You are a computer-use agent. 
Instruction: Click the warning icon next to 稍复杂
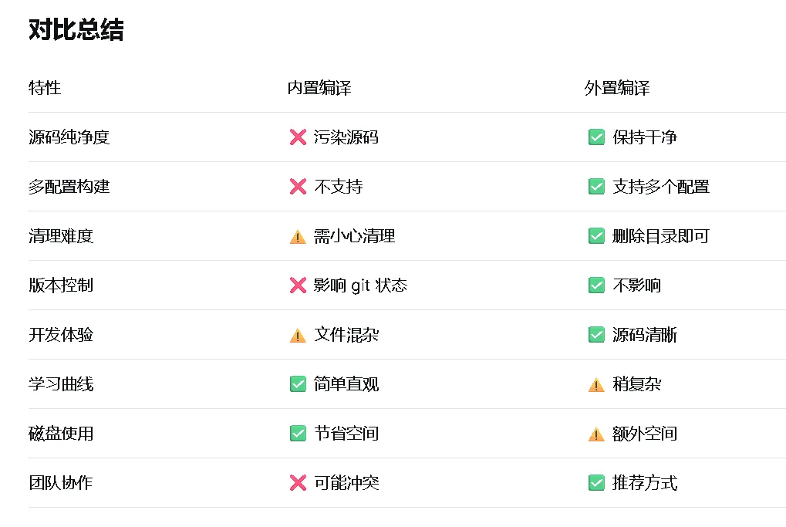click(596, 385)
